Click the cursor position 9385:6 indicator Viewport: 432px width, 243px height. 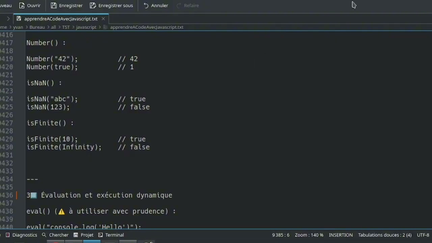tap(281, 235)
